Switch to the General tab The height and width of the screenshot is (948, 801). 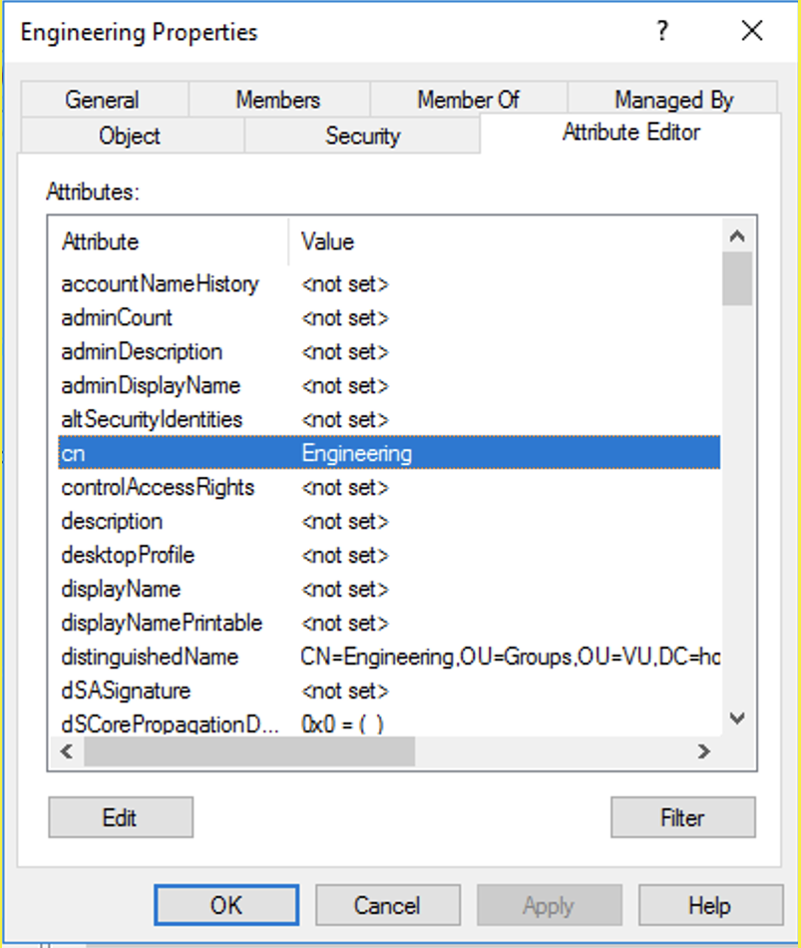coord(102,100)
